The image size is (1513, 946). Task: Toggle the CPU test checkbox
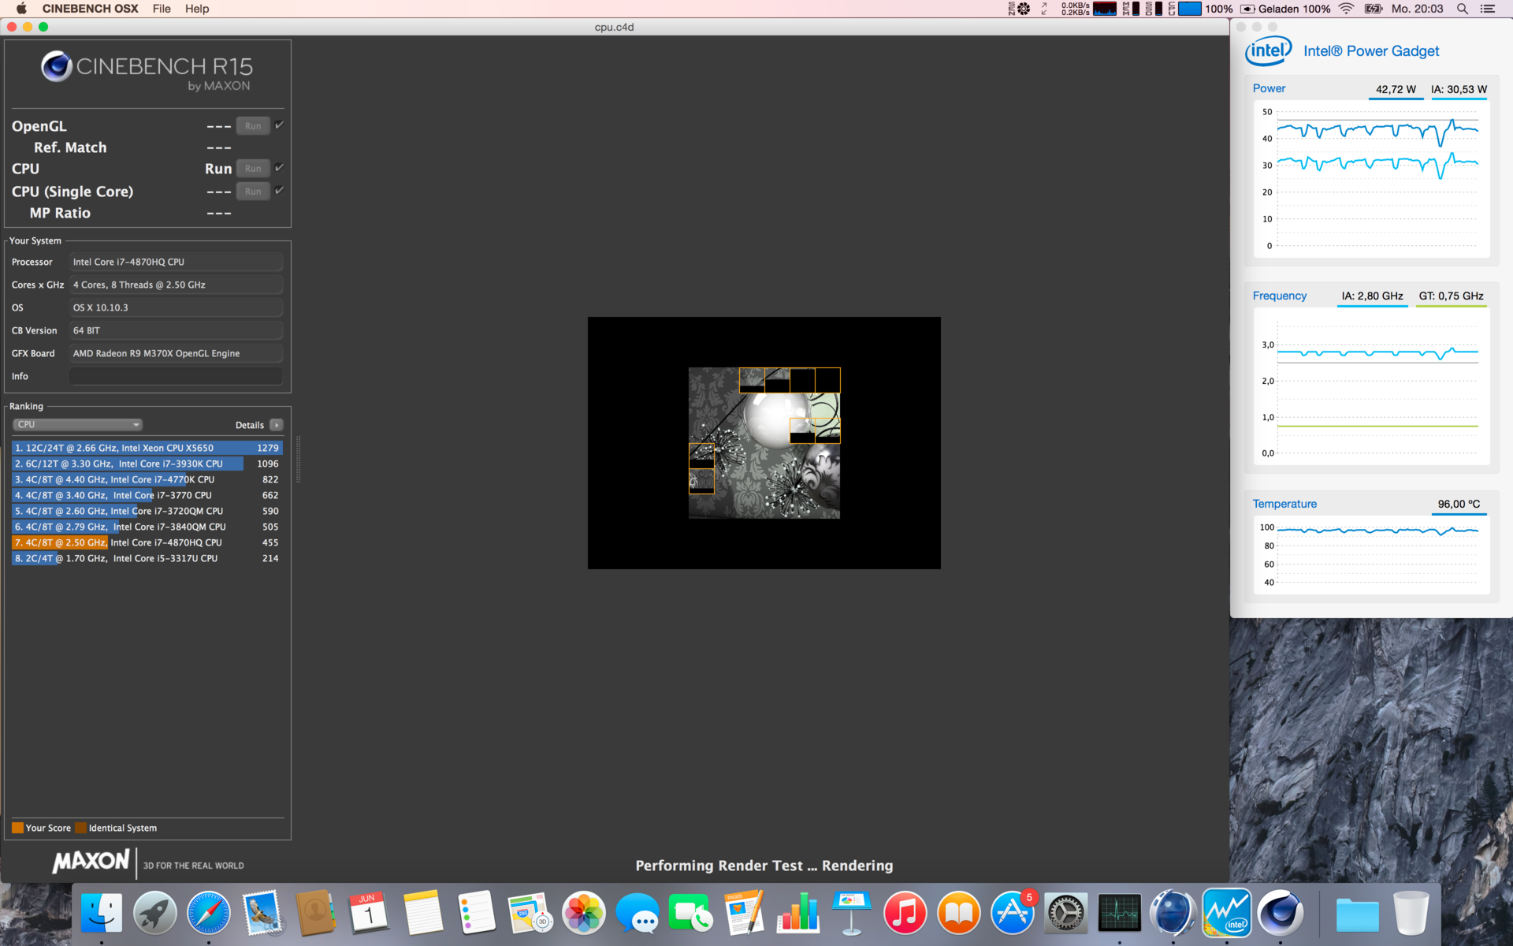click(x=279, y=168)
